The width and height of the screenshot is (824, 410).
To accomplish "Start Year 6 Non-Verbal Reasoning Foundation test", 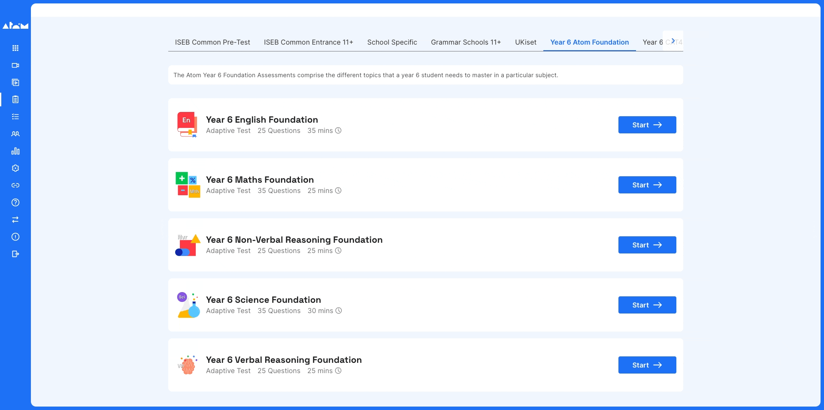I will tap(647, 245).
